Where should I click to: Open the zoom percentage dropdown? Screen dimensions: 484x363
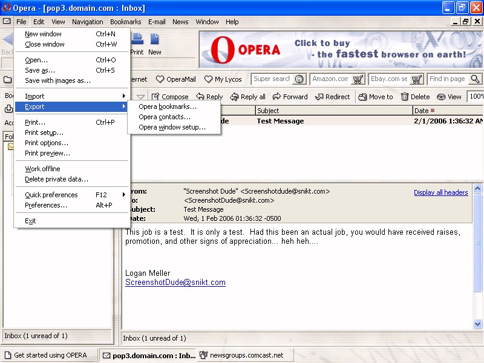pos(476,97)
